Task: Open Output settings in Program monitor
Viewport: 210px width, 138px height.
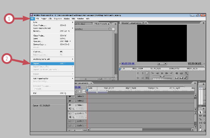Action: 186,73
